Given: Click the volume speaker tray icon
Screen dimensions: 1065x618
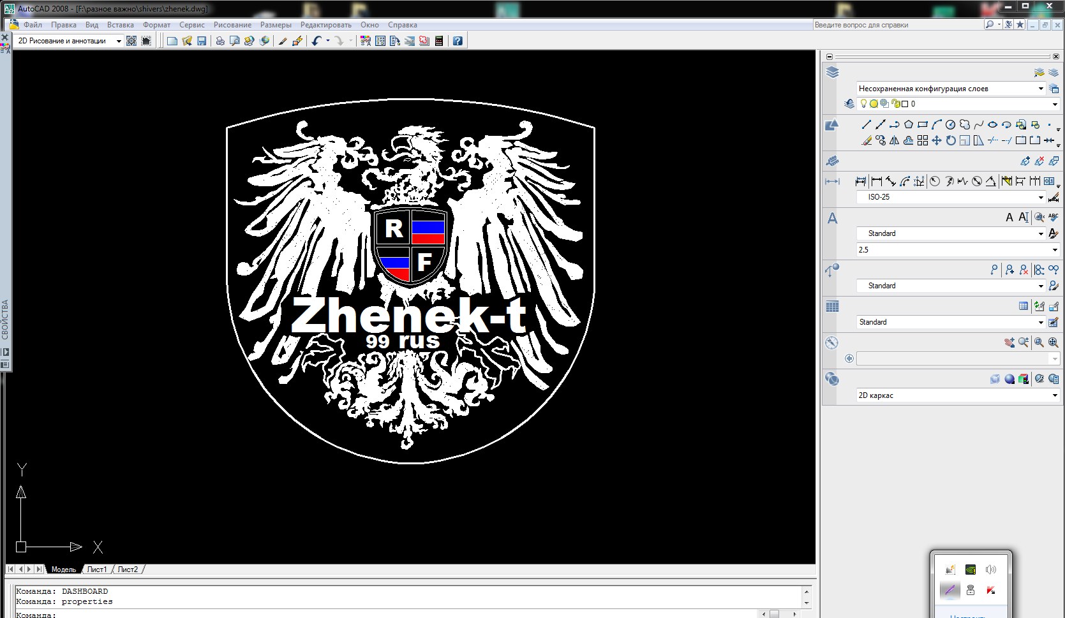Looking at the screenshot, I should coord(990,570).
